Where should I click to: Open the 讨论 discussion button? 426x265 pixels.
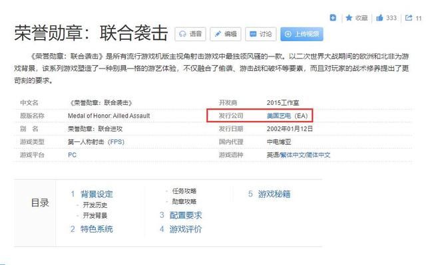point(260,34)
